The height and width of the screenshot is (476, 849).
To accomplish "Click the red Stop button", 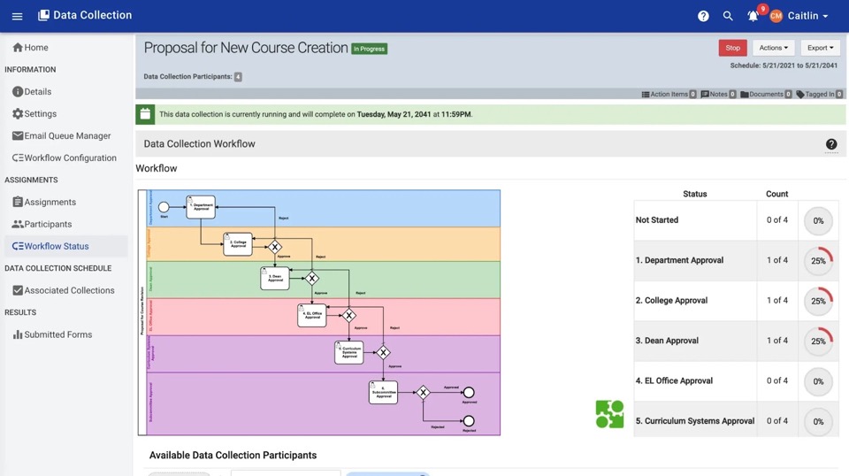I will point(732,48).
